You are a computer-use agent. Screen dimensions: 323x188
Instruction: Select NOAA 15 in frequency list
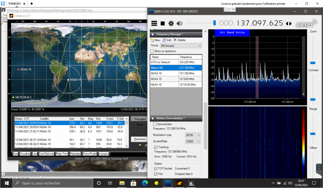click(x=176, y=79)
